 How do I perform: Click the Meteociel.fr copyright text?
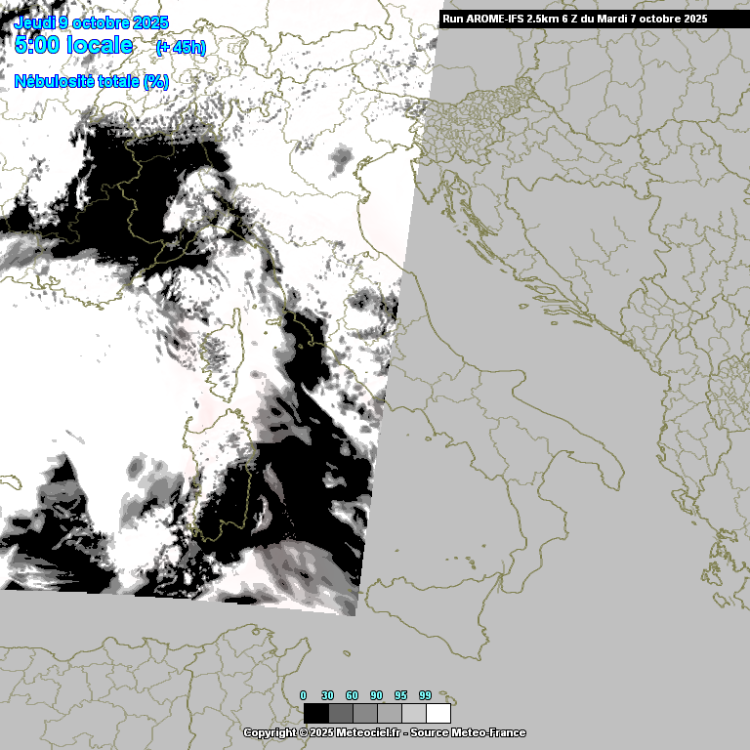click(x=384, y=732)
